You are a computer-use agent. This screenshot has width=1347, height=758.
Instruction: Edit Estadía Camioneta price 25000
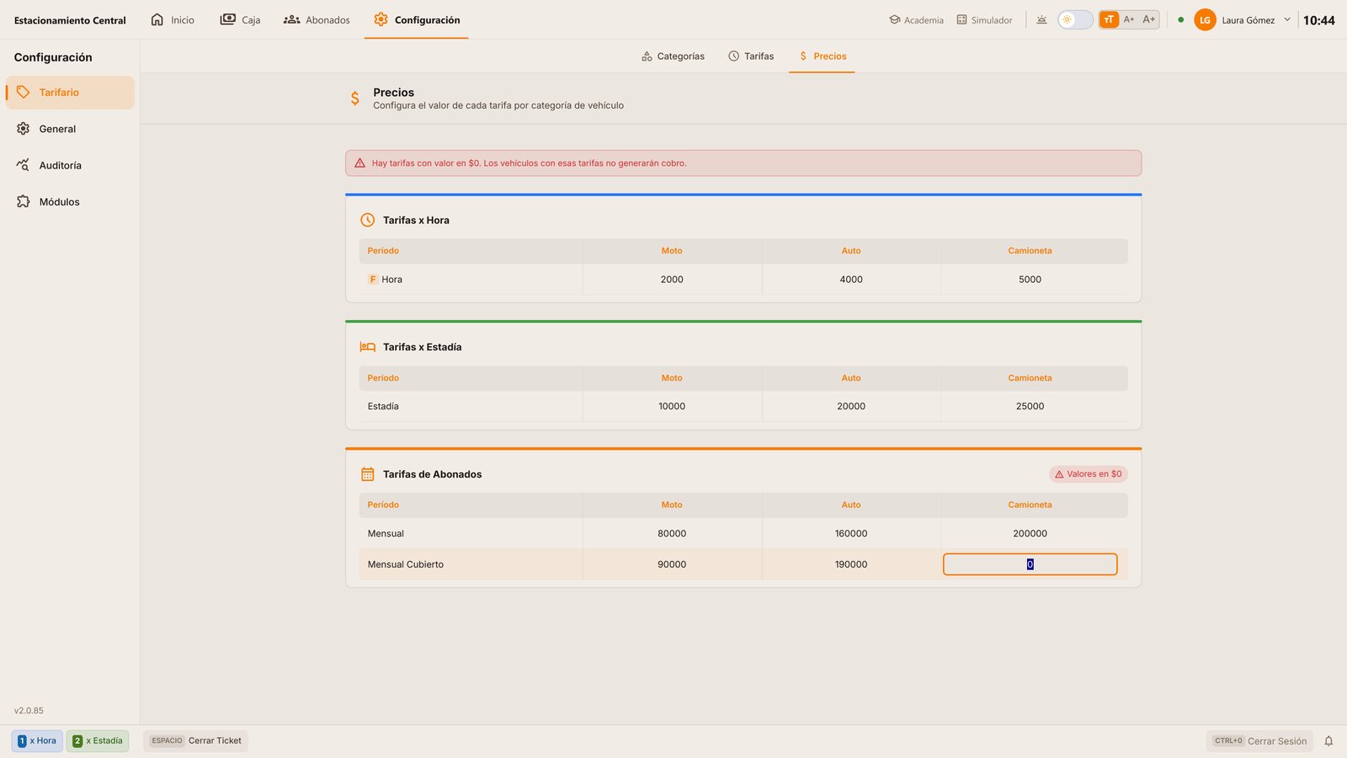coord(1030,406)
